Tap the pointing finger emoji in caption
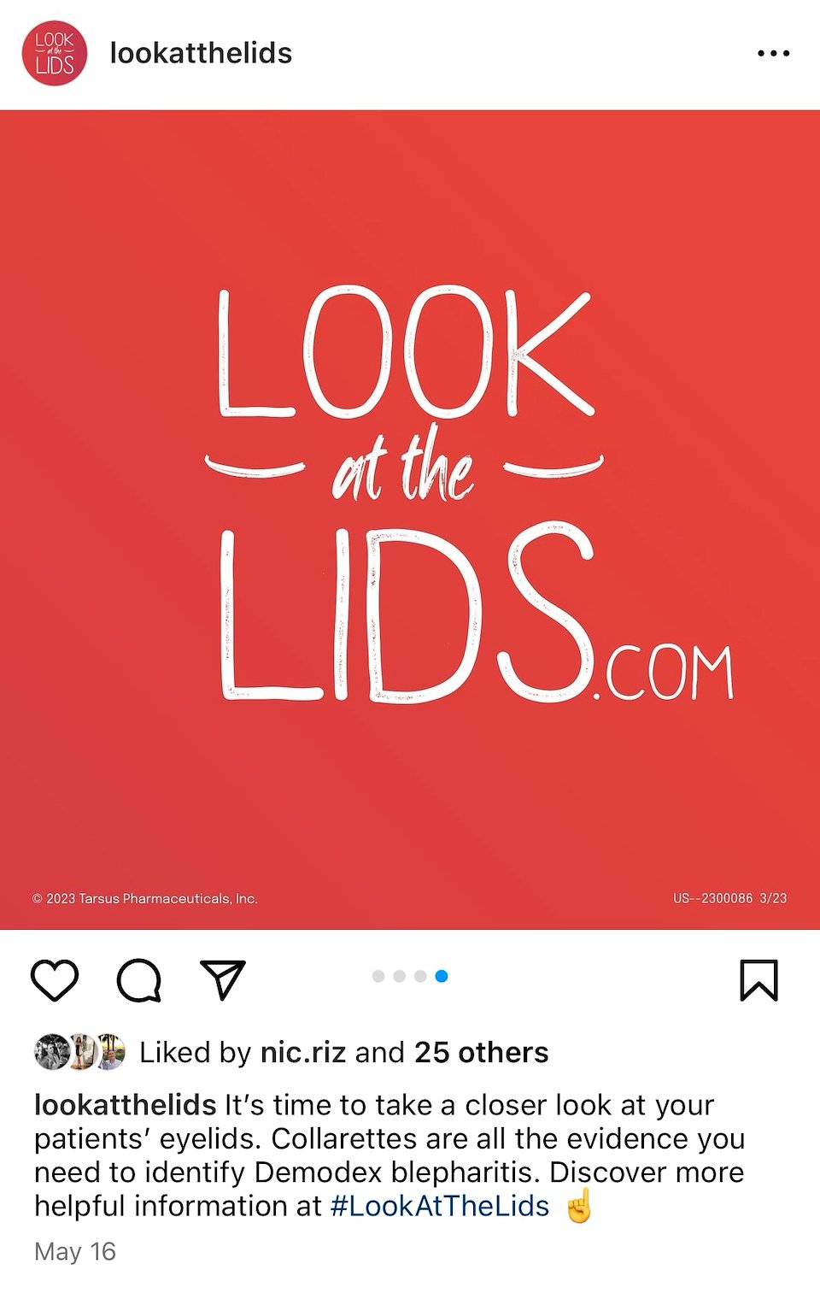The image size is (820, 1293). coord(579,1205)
